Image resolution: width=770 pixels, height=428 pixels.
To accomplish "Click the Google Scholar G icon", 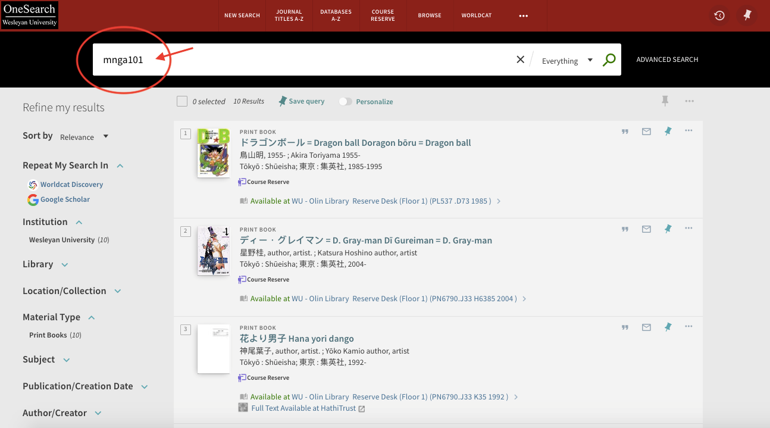I will click(33, 200).
